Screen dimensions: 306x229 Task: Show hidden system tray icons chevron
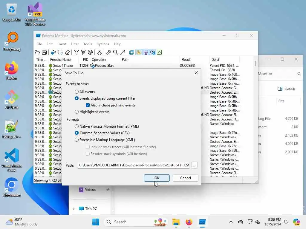point(231,222)
